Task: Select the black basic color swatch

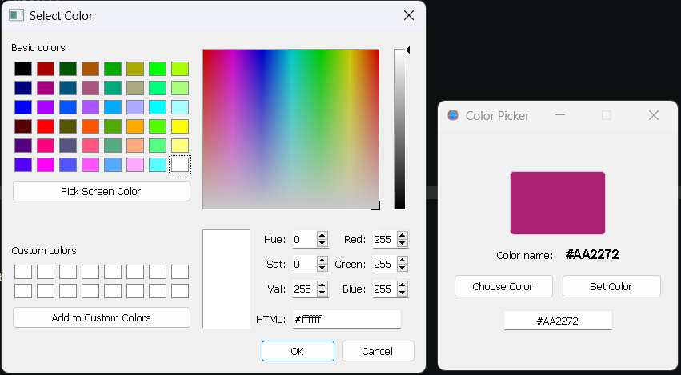Action: click(x=23, y=69)
